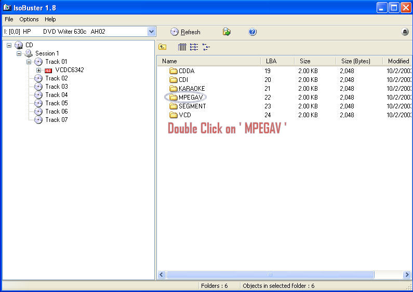Sort by the Modified column header
Screen dimensions: 413x292
tap(398, 61)
